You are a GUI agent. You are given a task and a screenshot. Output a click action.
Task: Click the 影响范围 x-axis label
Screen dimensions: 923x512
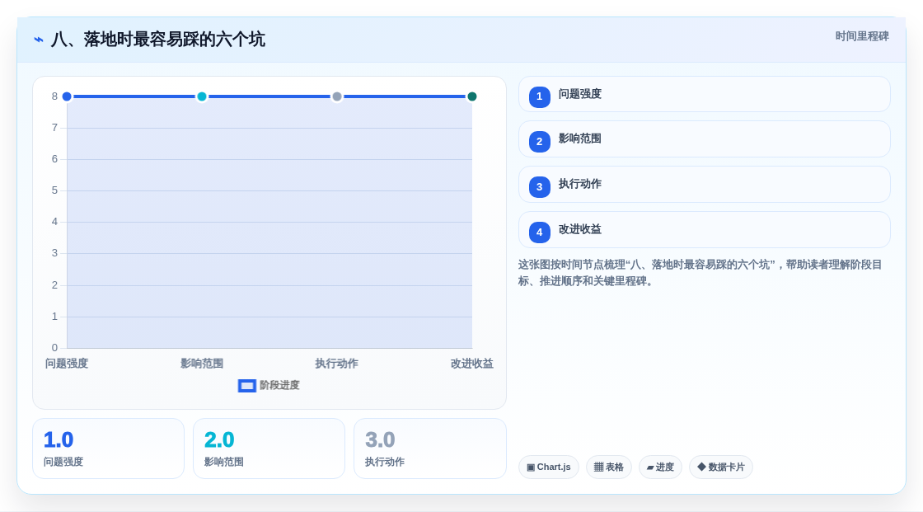[202, 364]
